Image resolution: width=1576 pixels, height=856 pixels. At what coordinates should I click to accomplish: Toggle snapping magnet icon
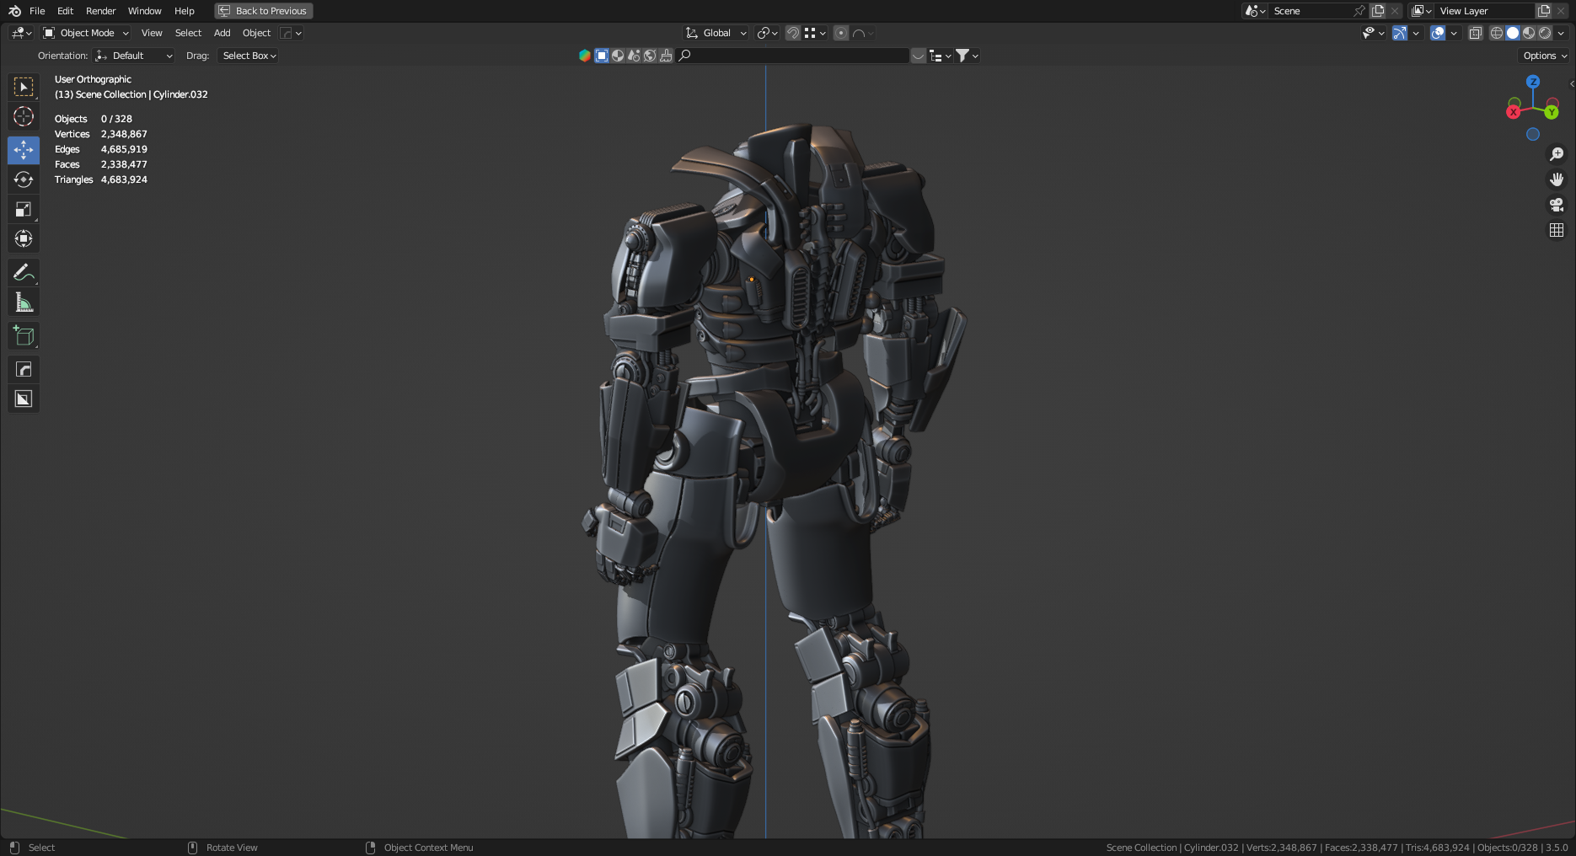792,33
